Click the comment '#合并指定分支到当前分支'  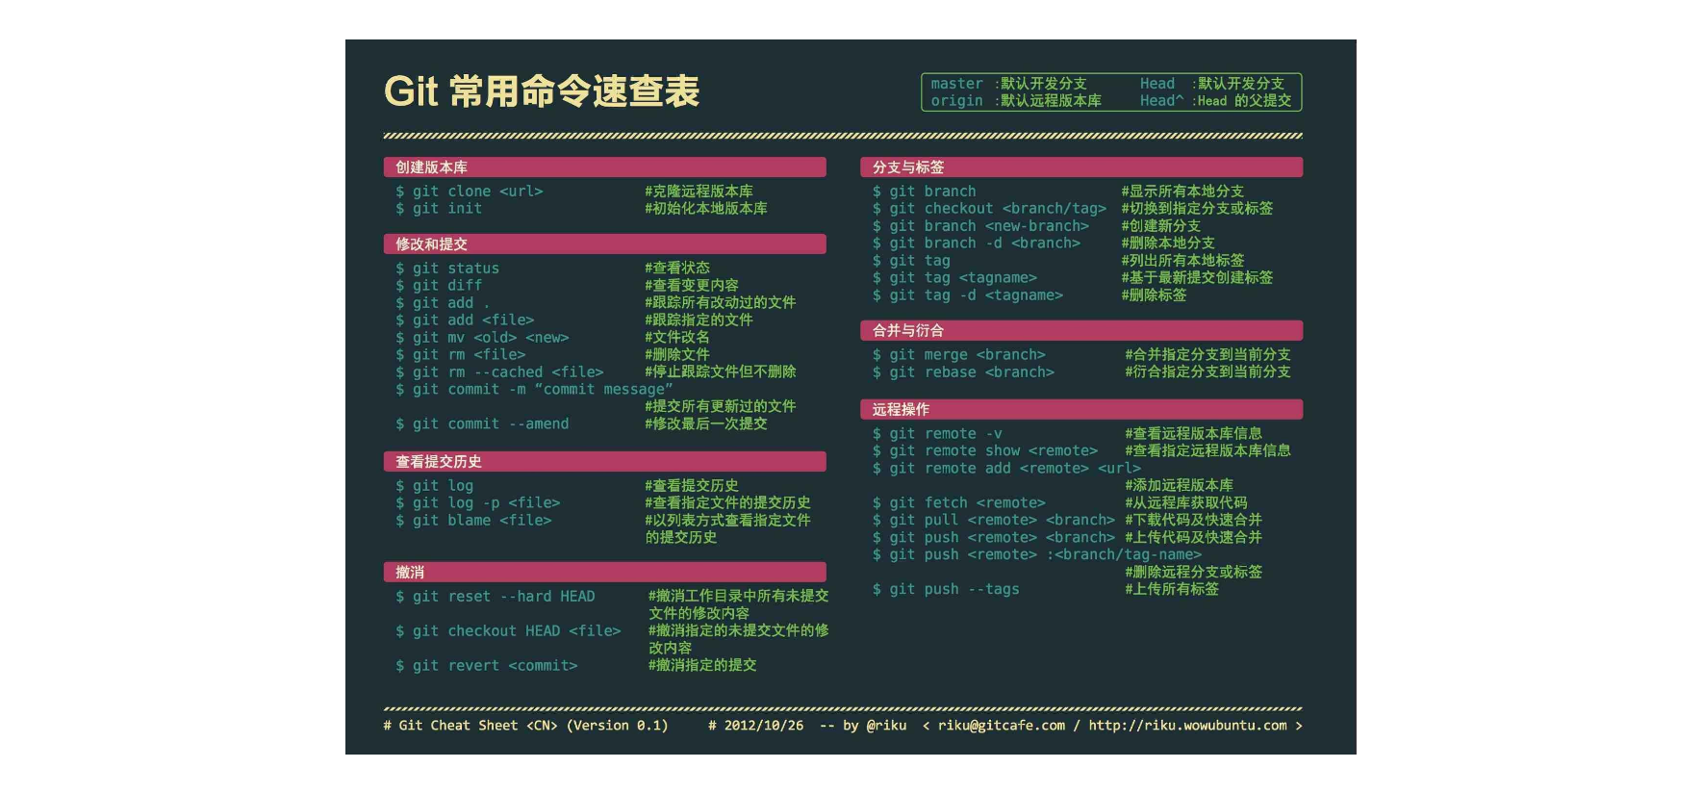coord(1208,355)
